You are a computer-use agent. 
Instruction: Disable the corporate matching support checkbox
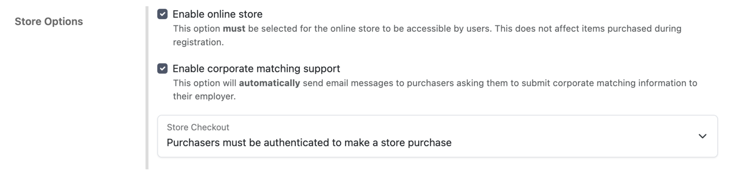[162, 69]
